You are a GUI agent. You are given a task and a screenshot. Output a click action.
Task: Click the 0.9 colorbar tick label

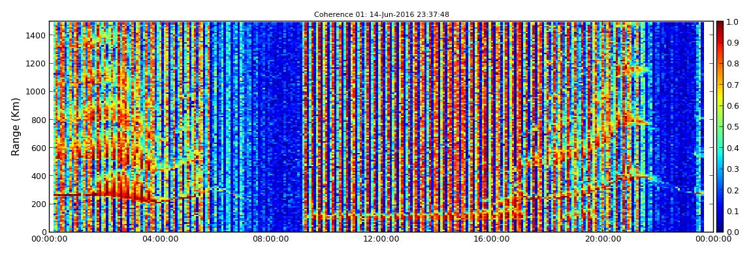click(732, 43)
